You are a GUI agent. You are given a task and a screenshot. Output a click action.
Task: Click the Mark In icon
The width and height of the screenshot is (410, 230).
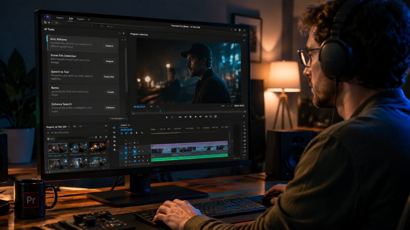tap(167, 117)
